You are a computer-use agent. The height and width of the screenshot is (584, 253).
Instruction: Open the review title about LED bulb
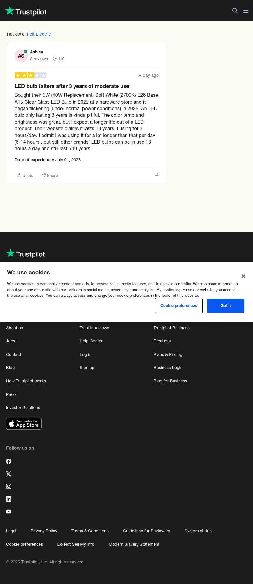click(72, 86)
